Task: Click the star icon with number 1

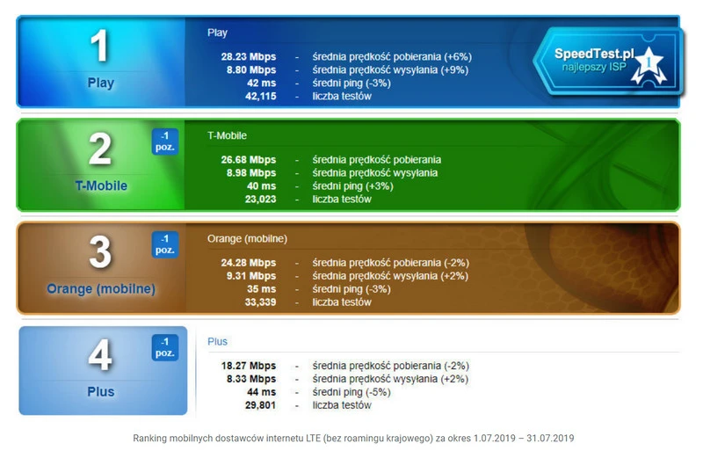Action: click(x=650, y=64)
